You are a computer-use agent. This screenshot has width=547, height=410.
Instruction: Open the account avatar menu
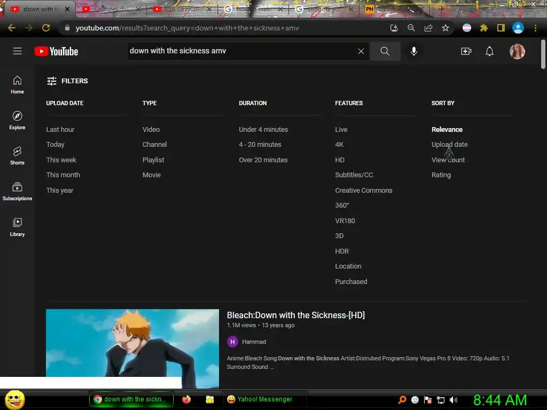coord(517,51)
